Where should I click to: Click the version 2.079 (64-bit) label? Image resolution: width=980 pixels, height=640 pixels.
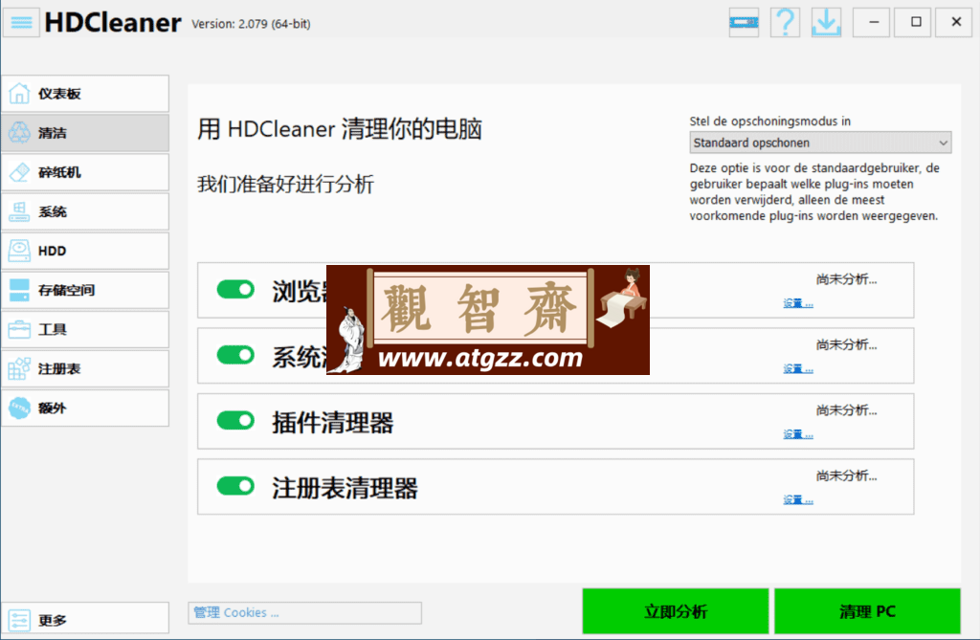tap(252, 24)
